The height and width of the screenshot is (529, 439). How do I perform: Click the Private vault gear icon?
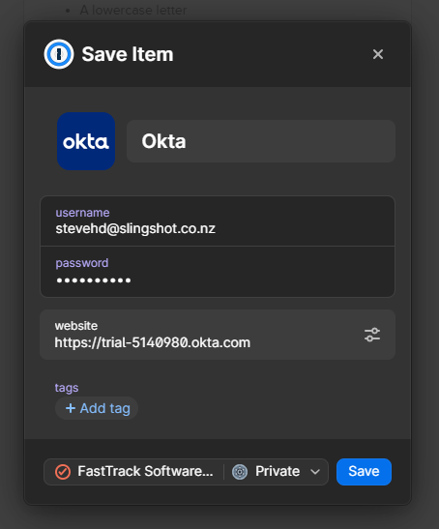pyautogui.click(x=240, y=472)
